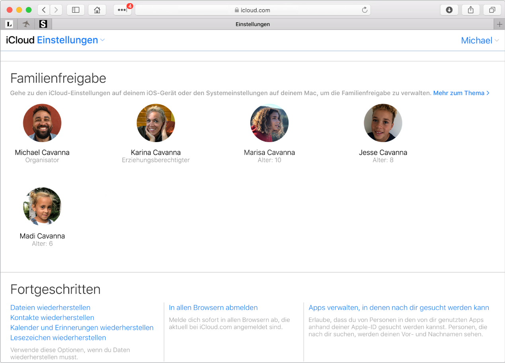
Task: Click the name Marisa Cavanna
Action: (269, 152)
